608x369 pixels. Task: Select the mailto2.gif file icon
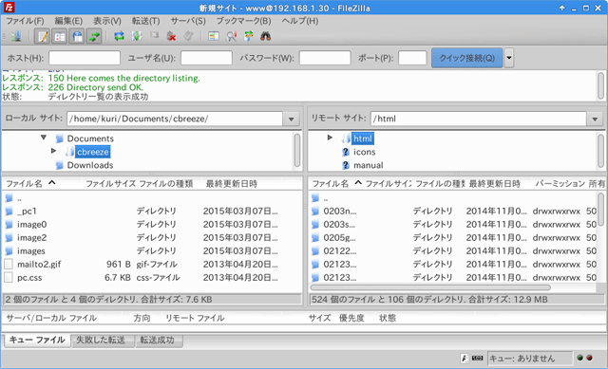9,265
